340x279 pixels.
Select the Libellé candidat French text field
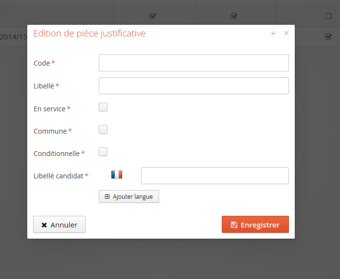click(x=215, y=176)
